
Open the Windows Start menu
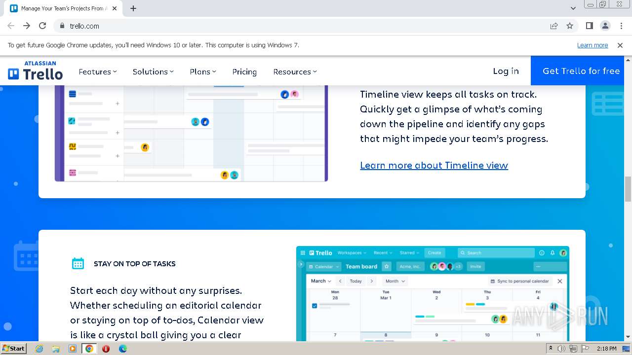click(13, 349)
